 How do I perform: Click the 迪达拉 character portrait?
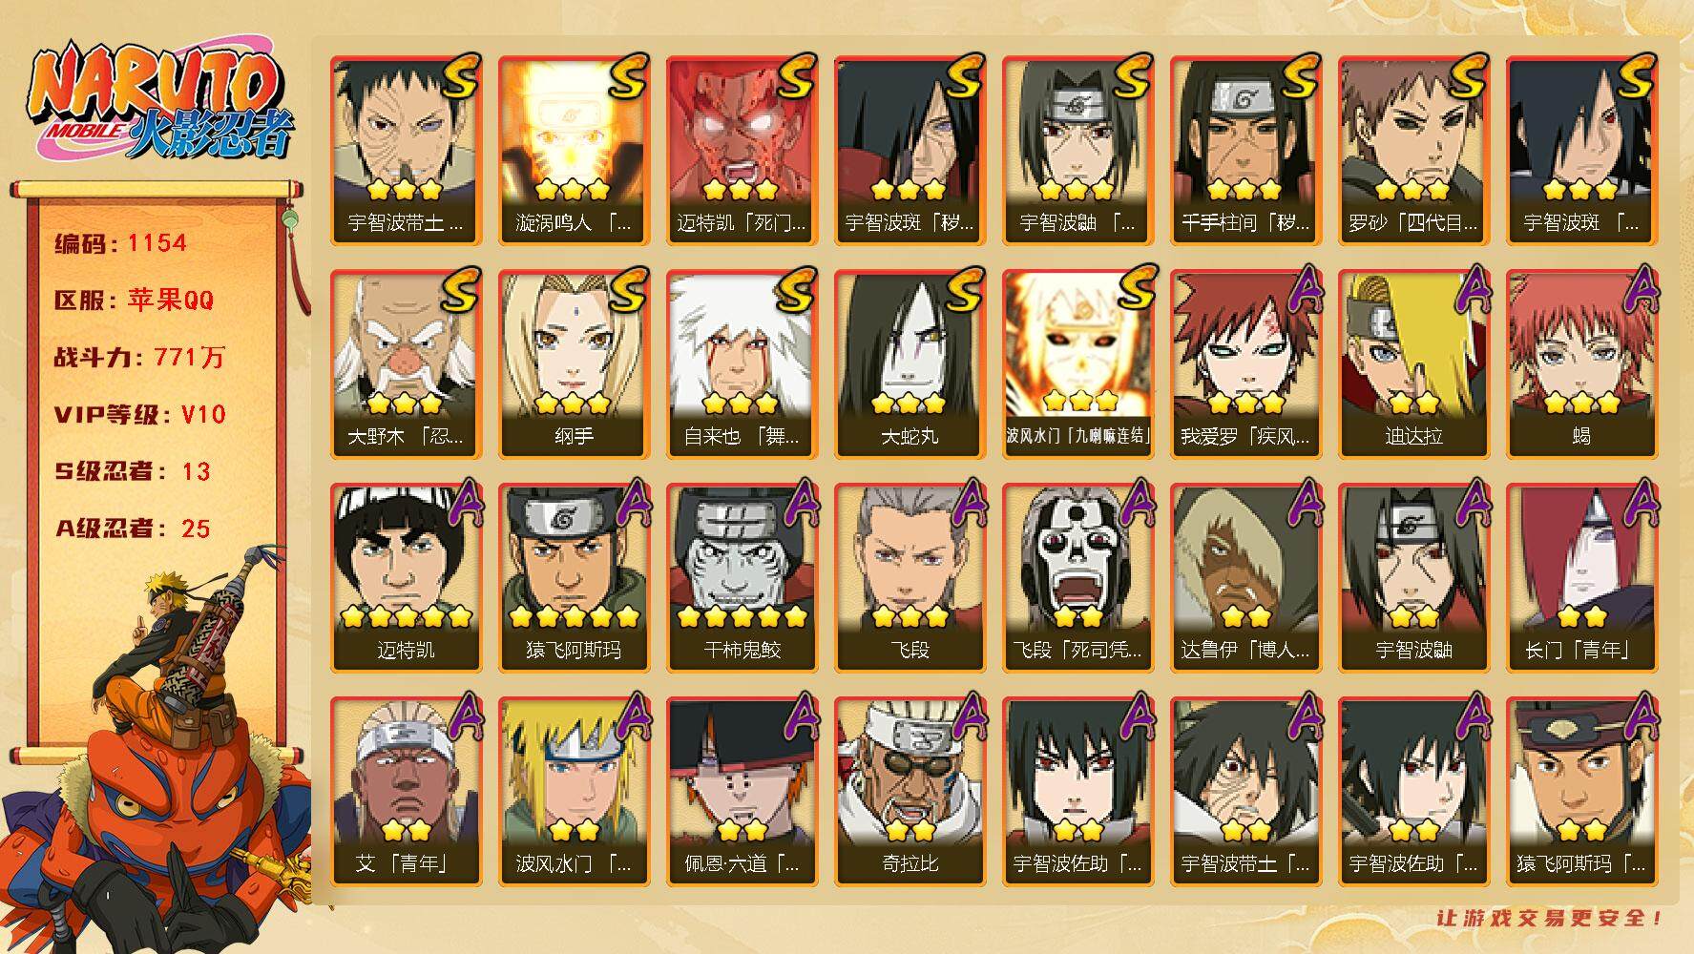tap(1413, 364)
